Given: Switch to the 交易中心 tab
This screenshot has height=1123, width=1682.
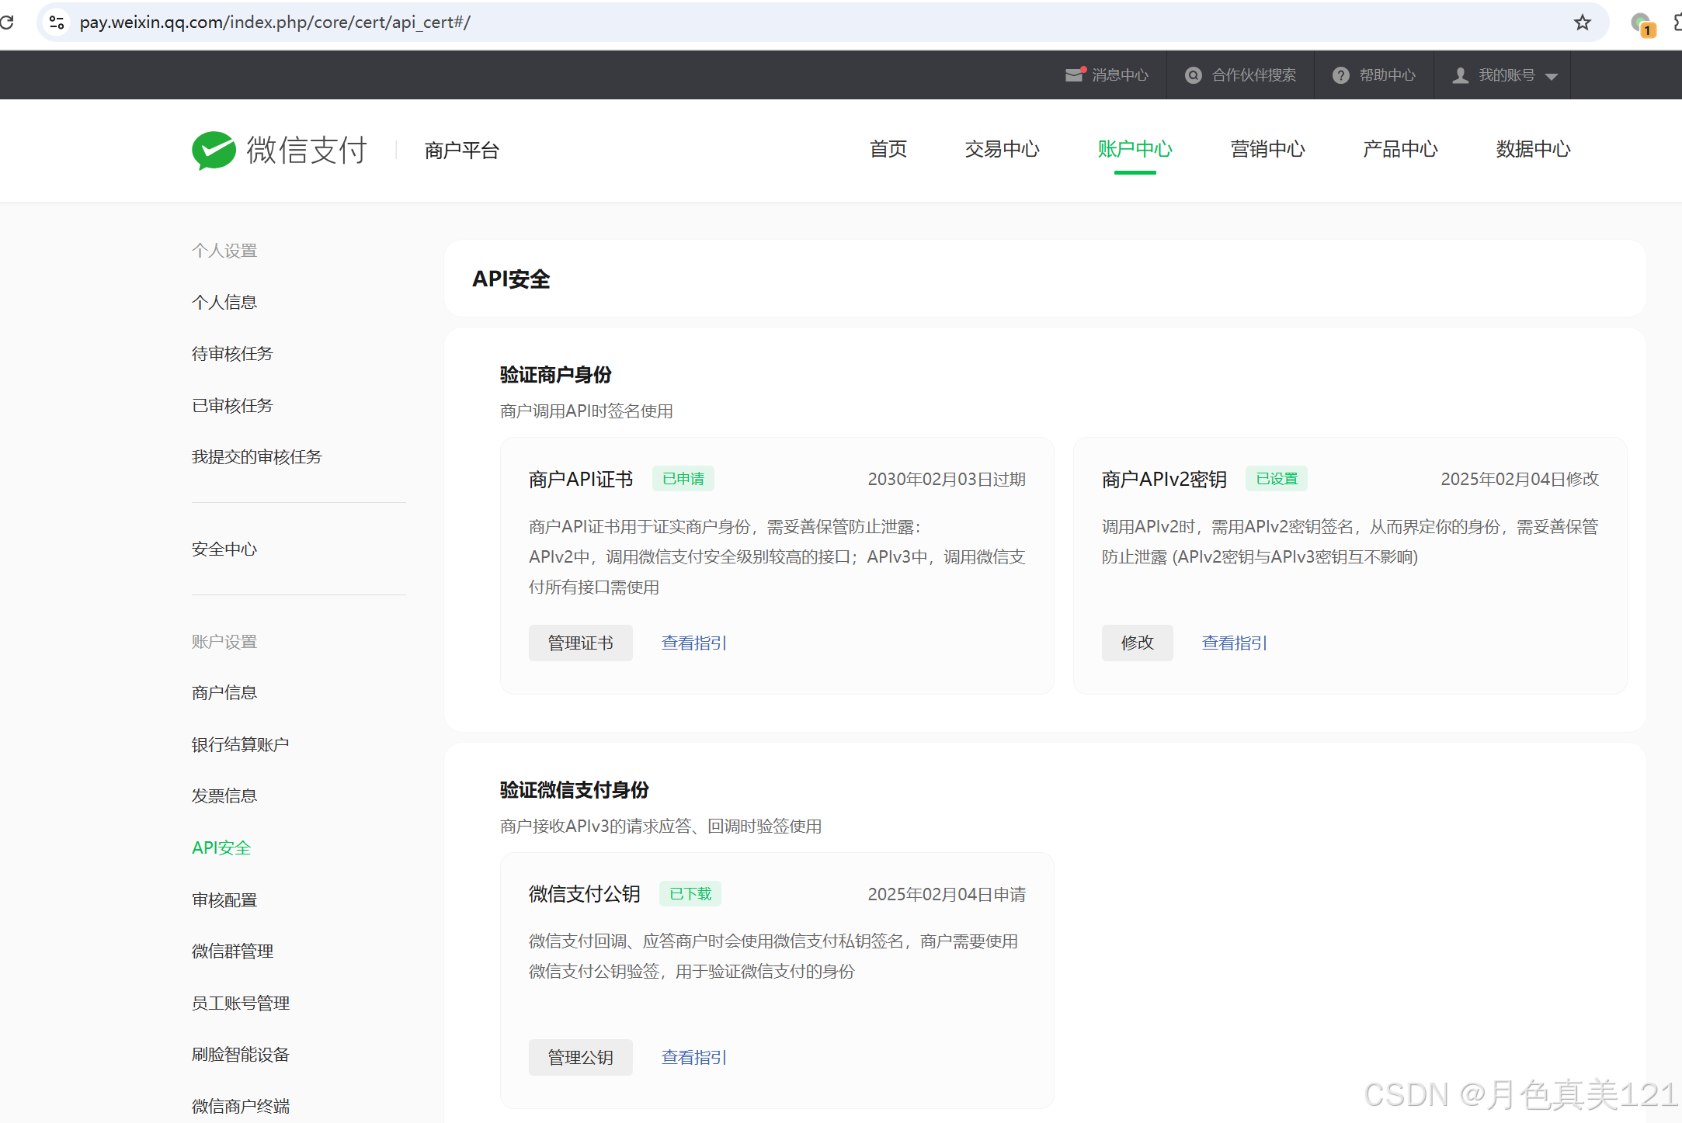Looking at the screenshot, I should pyautogui.click(x=1002, y=150).
